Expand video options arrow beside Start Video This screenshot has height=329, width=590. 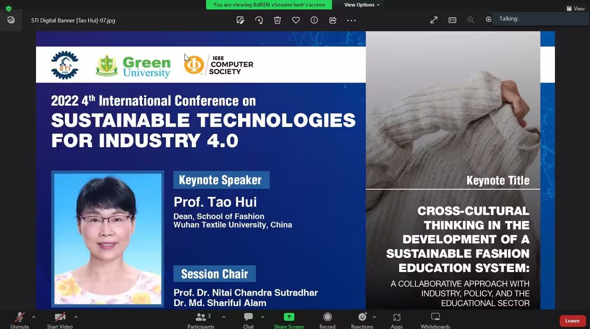click(x=76, y=317)
